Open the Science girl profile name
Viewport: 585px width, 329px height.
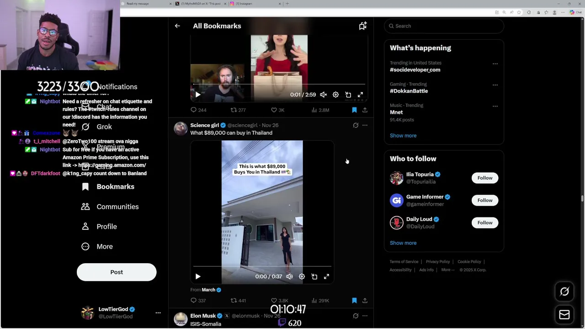pos(204,125)
